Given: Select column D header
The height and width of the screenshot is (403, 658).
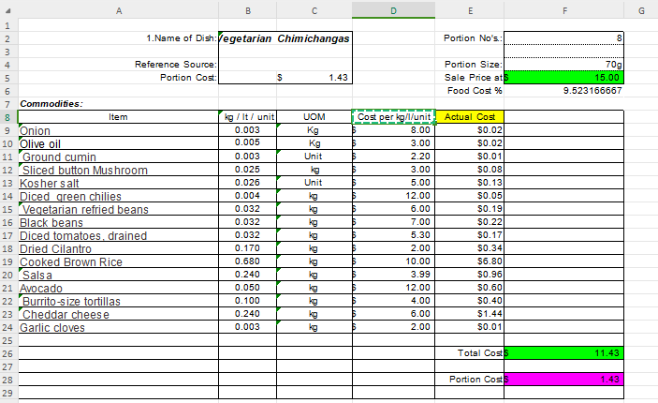Looking at the screenshot, I should (x=393, y=11).
